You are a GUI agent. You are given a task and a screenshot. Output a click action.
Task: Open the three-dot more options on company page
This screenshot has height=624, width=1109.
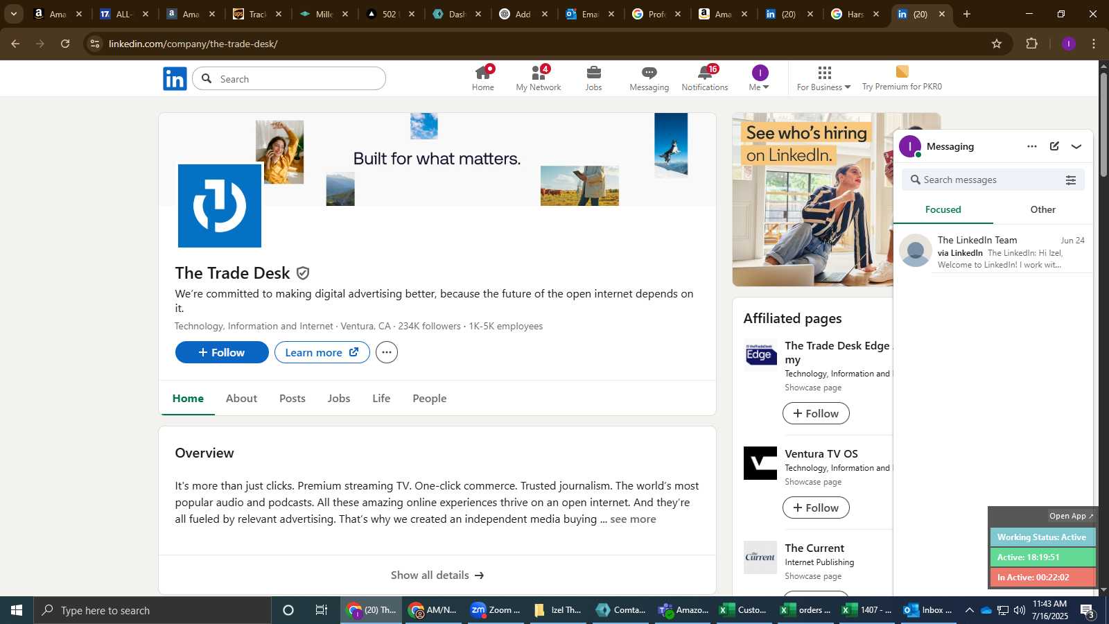click(x=387, y=352)
